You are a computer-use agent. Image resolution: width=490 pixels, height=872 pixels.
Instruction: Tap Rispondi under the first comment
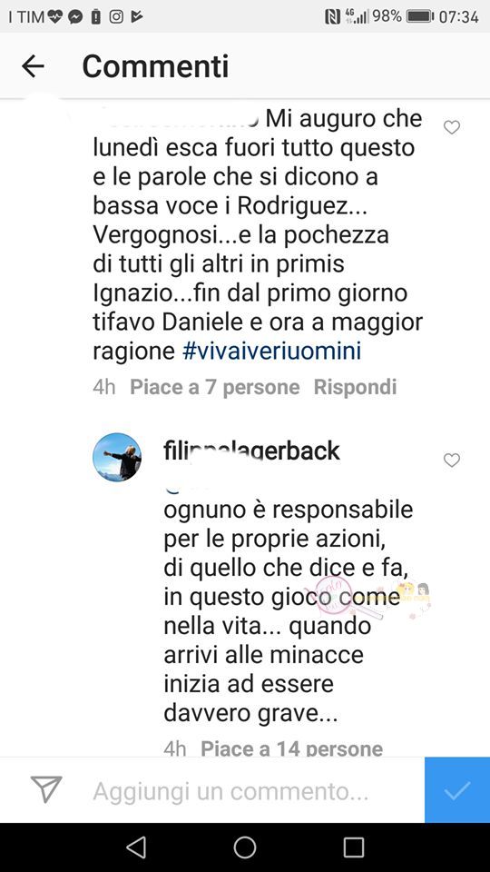355,387
